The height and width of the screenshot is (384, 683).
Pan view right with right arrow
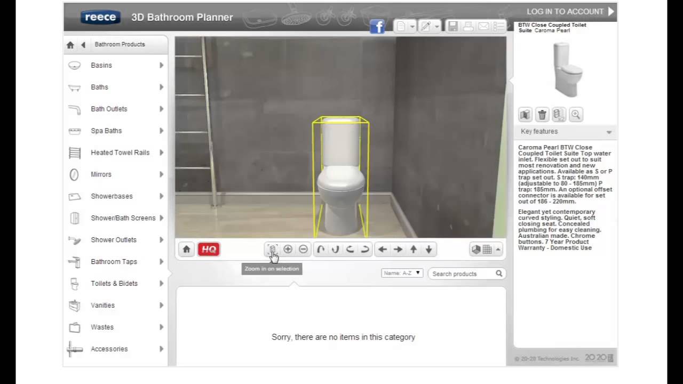[x=398, y=249]
